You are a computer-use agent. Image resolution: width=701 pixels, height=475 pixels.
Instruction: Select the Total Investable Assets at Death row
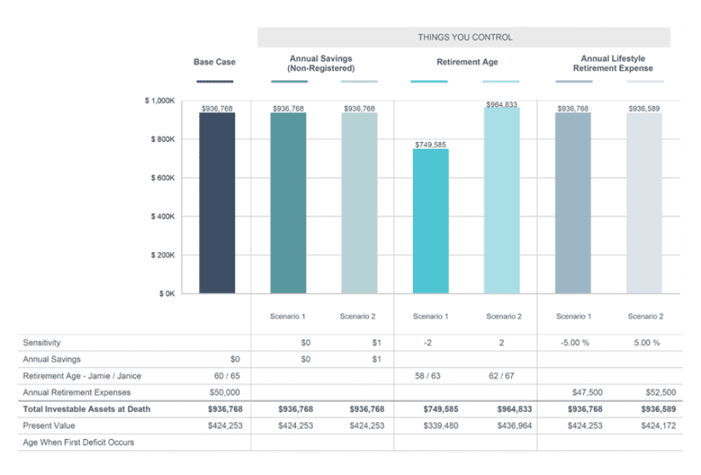pyautogui.click(x=87, y=409)
